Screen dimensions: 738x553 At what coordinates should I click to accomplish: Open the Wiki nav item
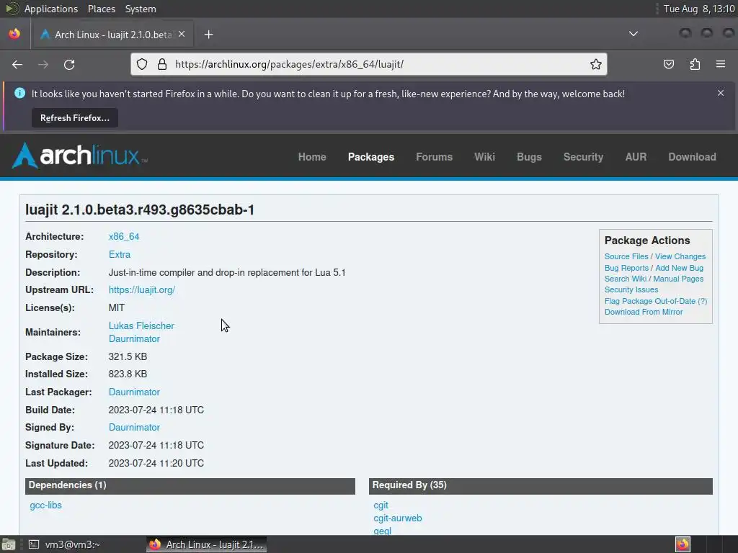coord(484,157)
